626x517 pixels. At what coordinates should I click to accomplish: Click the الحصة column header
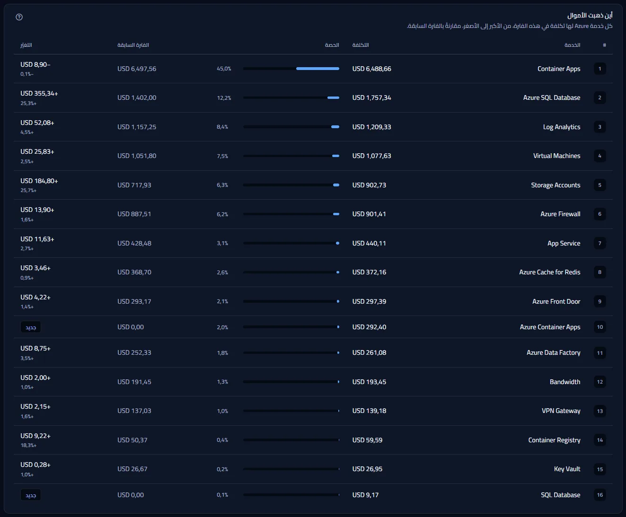point(332,45)
